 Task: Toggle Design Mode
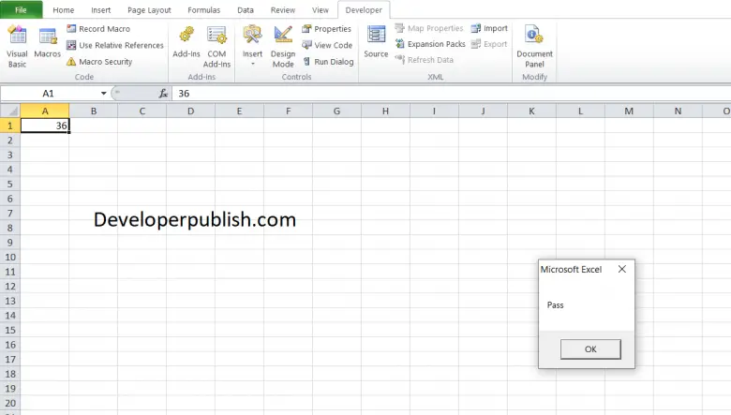pos(283,45)
